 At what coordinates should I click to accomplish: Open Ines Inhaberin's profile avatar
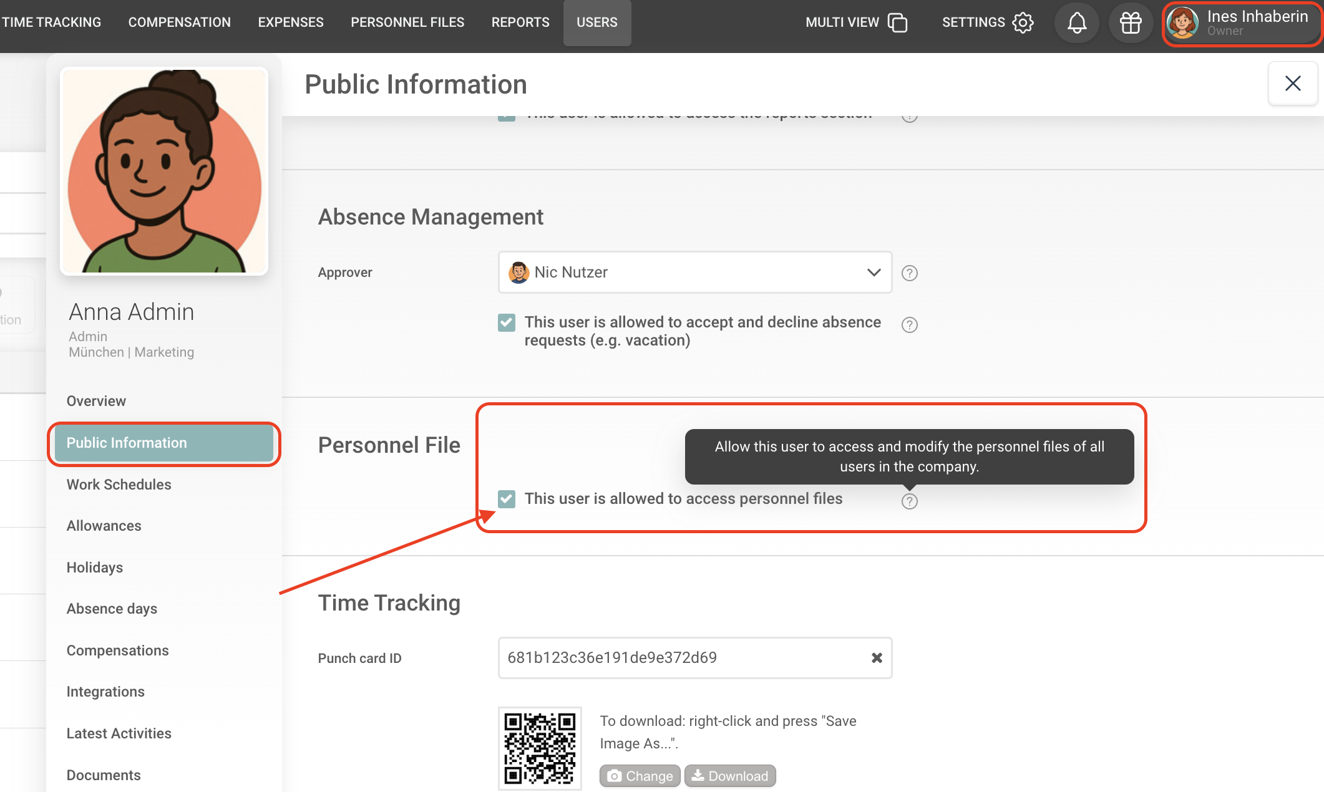point(1182,23)
